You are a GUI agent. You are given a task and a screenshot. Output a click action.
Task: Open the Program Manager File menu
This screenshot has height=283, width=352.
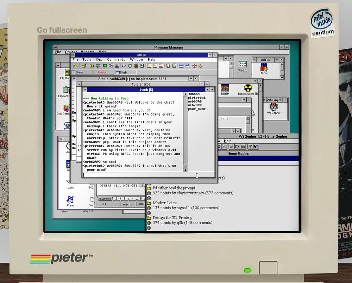[58, 52]
